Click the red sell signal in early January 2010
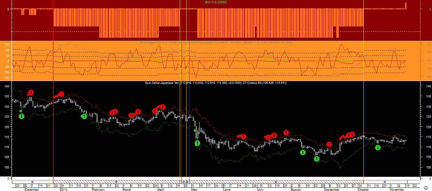This screenshot has width=432, height=191. [61, 94]
